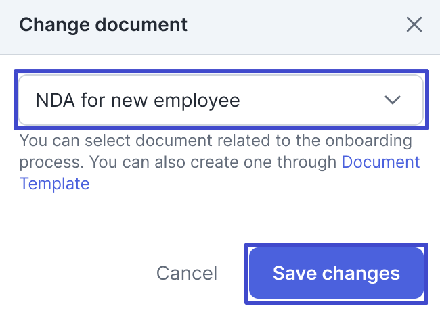This screenshot has height=321, width=440.
Task: Click the onboarding helper text paragraph
Action: click(x=176, y=152)
